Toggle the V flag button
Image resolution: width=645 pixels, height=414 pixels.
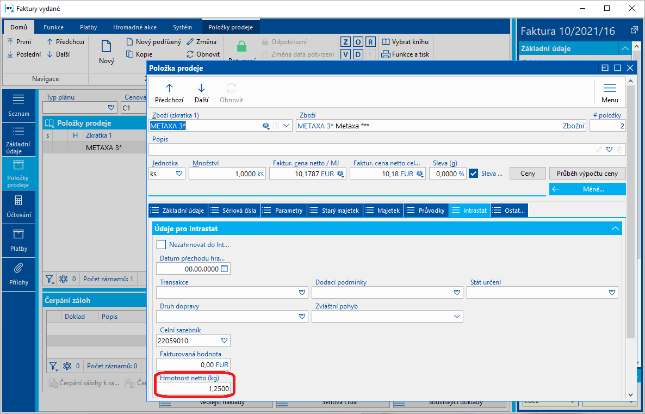tap(345, 54)
